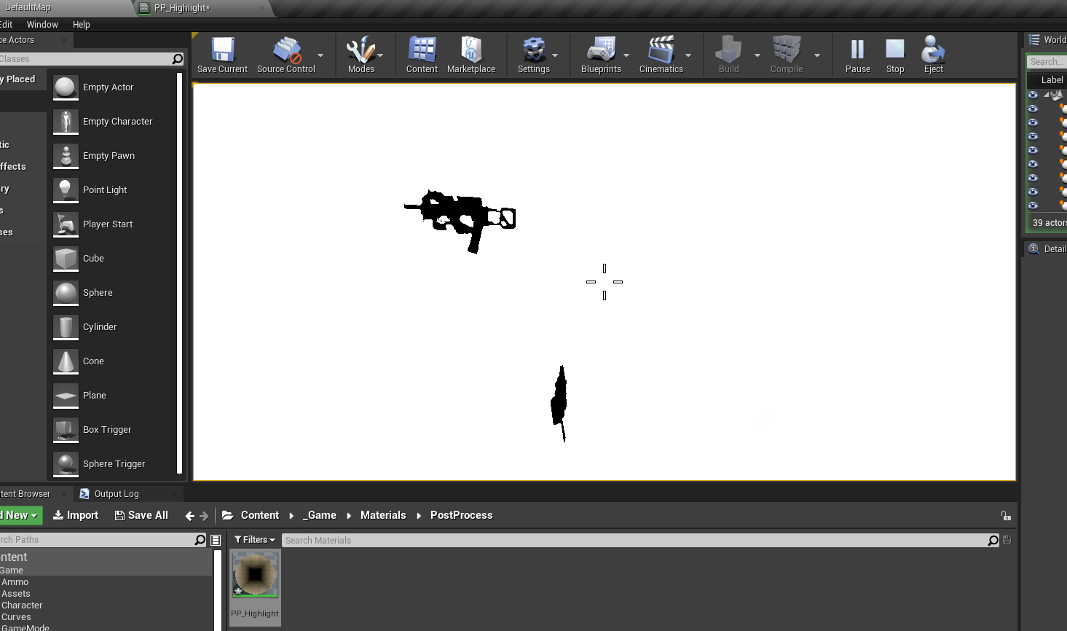Click the Search Materials input field
The height and width of the screenshot is (631, 1067).
click(634, 540)
